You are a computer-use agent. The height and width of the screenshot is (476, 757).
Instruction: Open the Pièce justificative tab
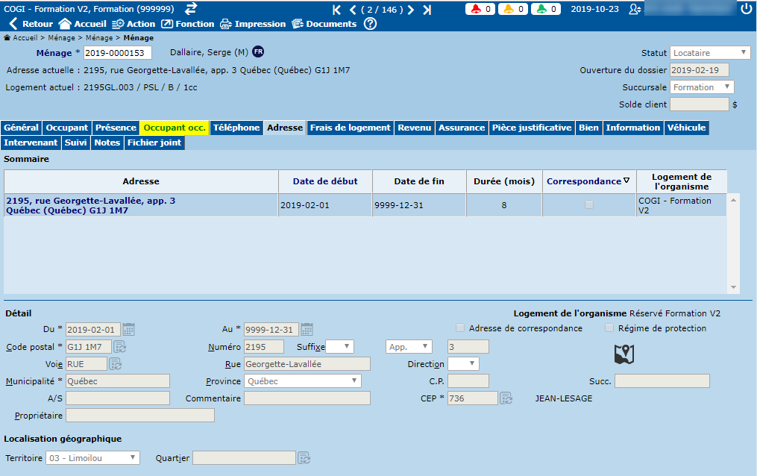(x=532, y=128)
